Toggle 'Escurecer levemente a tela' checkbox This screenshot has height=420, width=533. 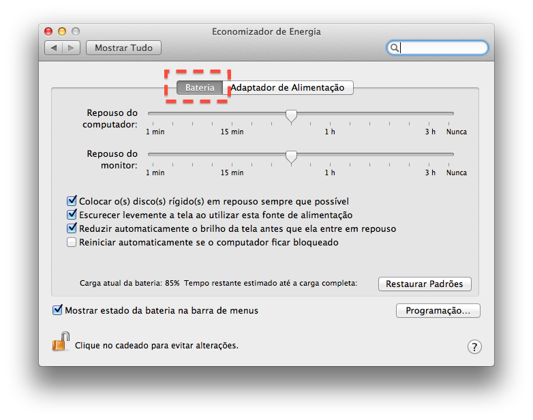72,215
